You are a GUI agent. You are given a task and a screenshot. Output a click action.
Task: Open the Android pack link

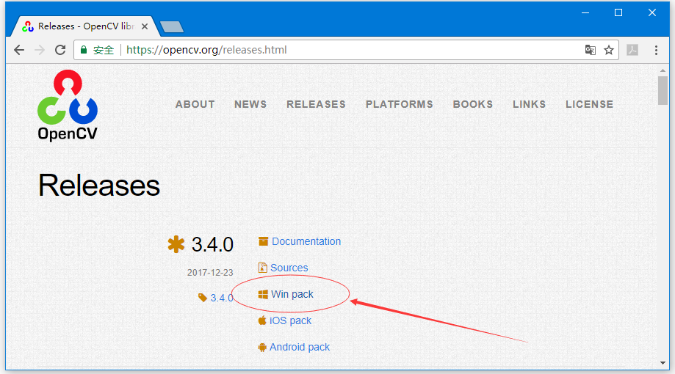pyautogui.click(x=300, y=348)
